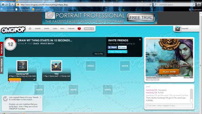Viewport: 202px width, 114px height.
Task: Click the mantaray134 player name
Action: pyautogui.click(x=22, y=74)
